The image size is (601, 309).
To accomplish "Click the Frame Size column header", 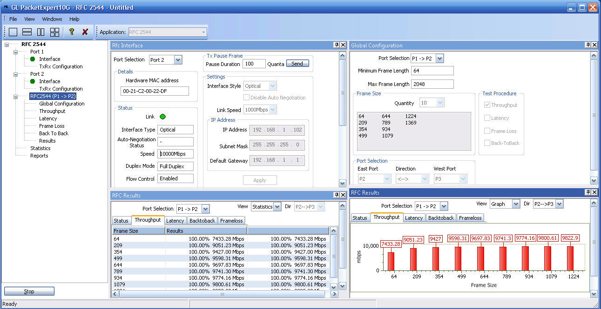I will pos(139,230).
